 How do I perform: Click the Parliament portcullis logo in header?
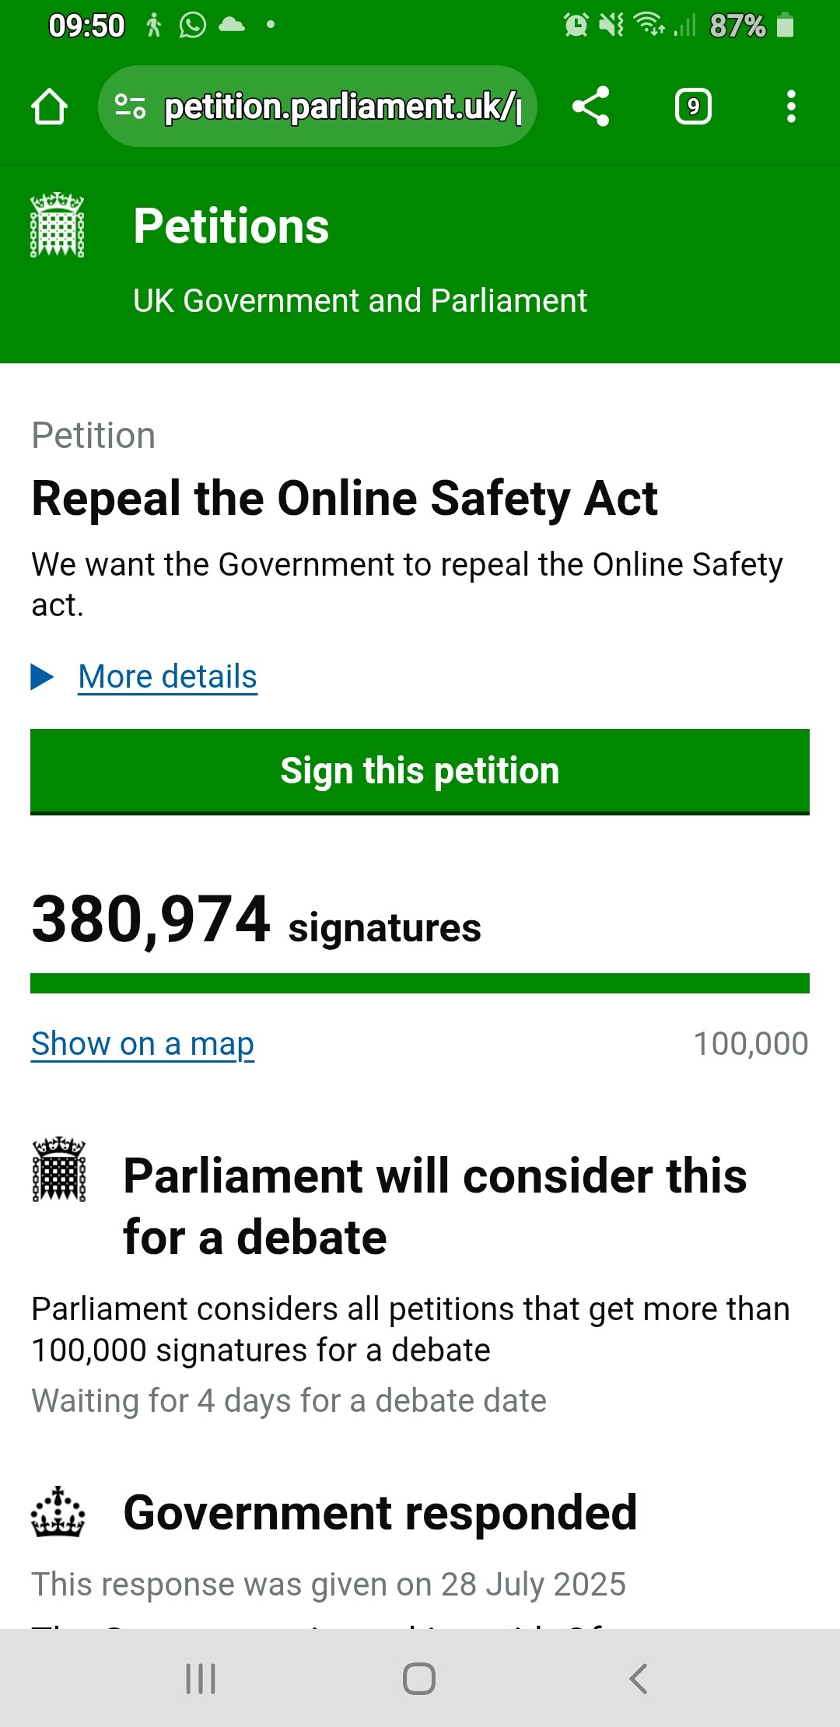[x=57, y=225]
